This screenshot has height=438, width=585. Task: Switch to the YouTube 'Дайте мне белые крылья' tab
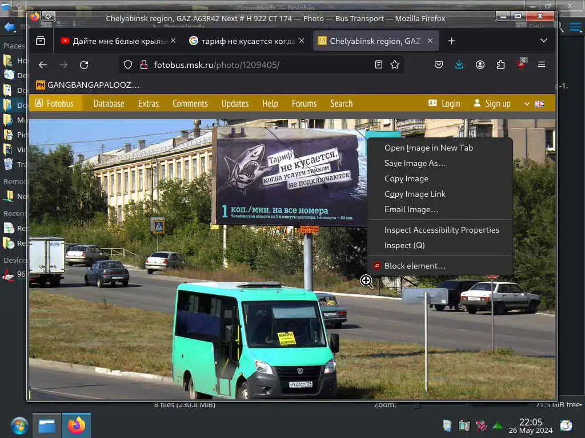[118, 41]
